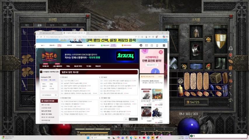Close the top advertisement banner with X
The image size is (249, 140).
tap(165, 41)
